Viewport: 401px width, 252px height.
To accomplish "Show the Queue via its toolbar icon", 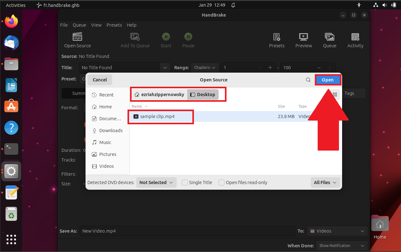I will point(330,40).
